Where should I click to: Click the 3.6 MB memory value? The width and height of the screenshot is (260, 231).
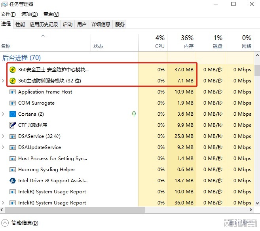[x=185, y=114]
